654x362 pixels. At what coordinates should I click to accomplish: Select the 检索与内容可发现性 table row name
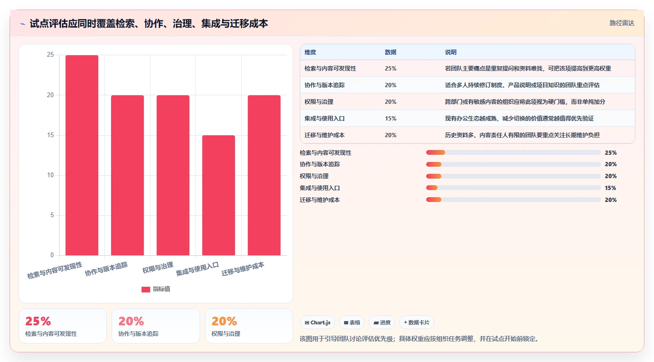[330, 69]
